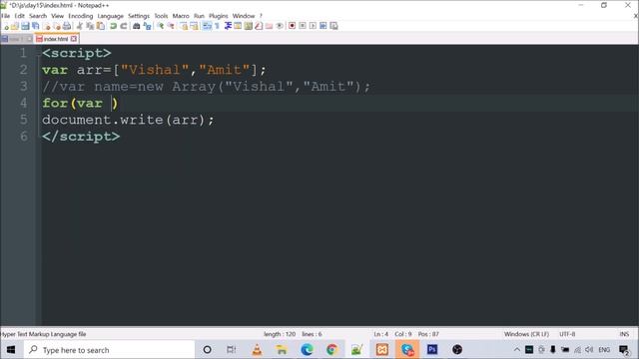
Task: Show the Document Map panel
Action: [x=249, y=26]
